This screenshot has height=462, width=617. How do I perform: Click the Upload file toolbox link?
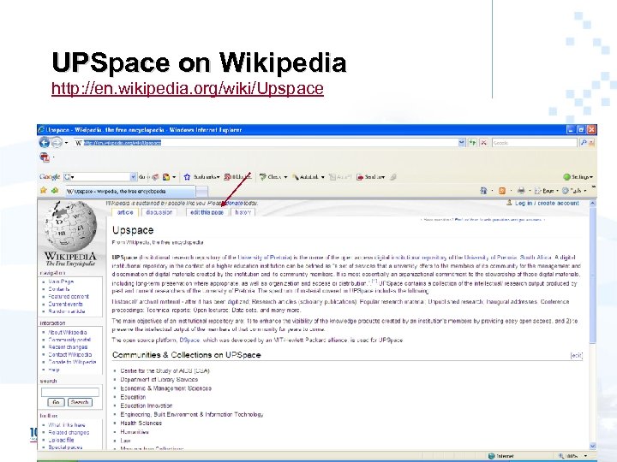coord(61,440)
